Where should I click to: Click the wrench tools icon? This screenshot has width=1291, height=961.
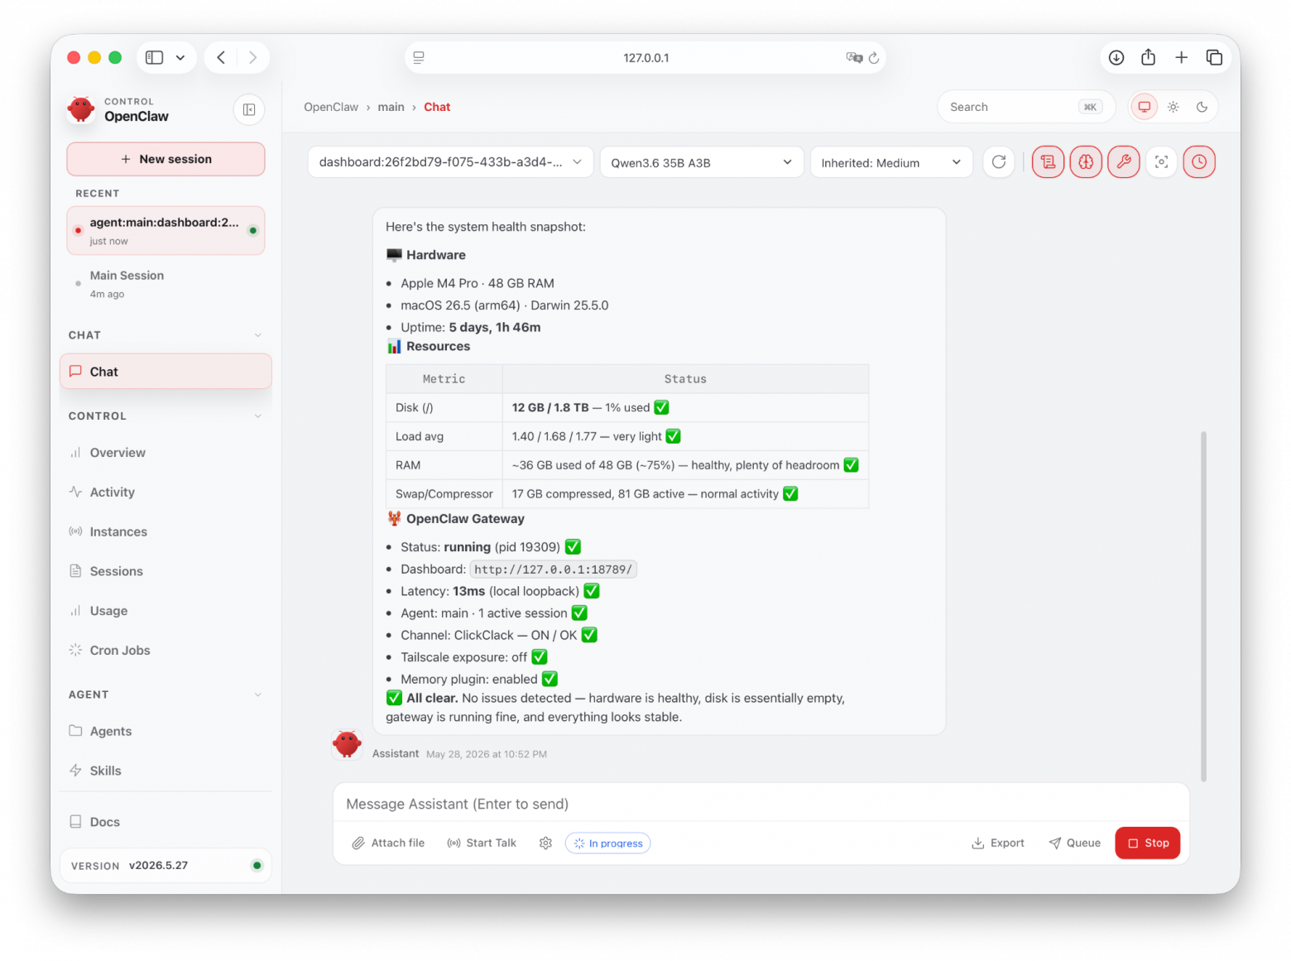tap(1124, 162)
